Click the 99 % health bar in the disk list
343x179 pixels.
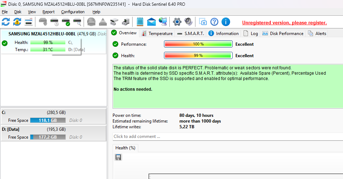tap(48, 43)
